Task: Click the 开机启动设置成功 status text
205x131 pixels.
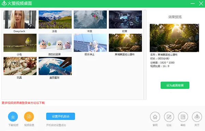Action: (56, 125)
